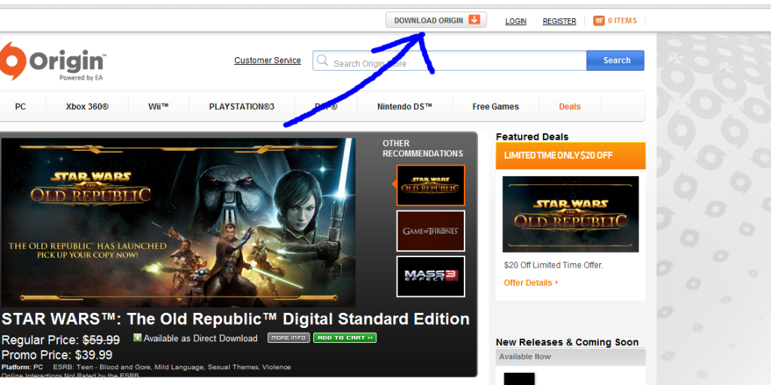Click the Regular Price $59.99 text
771x385 pixels.
point(61,339)
